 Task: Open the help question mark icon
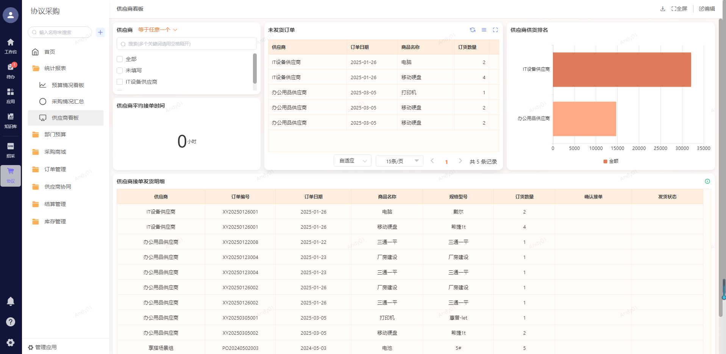11,322
